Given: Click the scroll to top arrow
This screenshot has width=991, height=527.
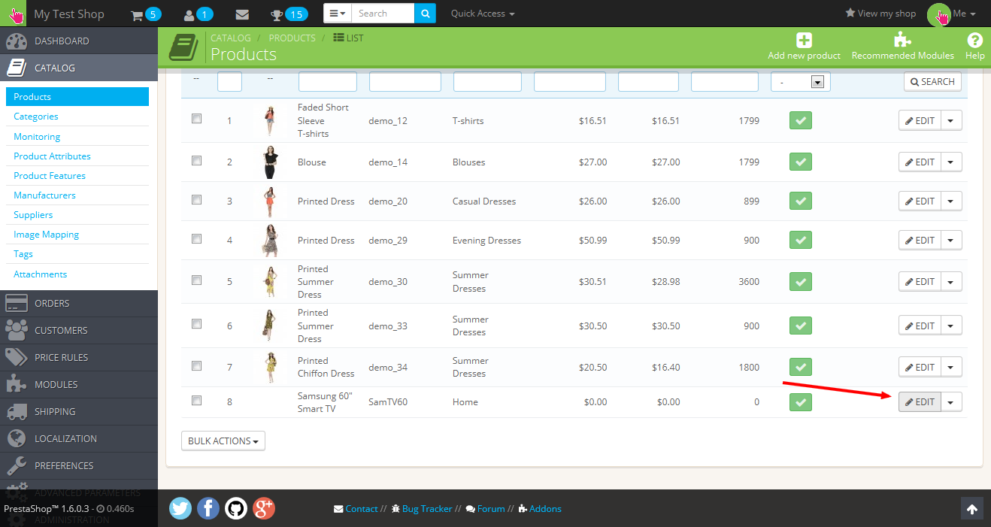Looking at the screenshot, I should tap(971, 509).
